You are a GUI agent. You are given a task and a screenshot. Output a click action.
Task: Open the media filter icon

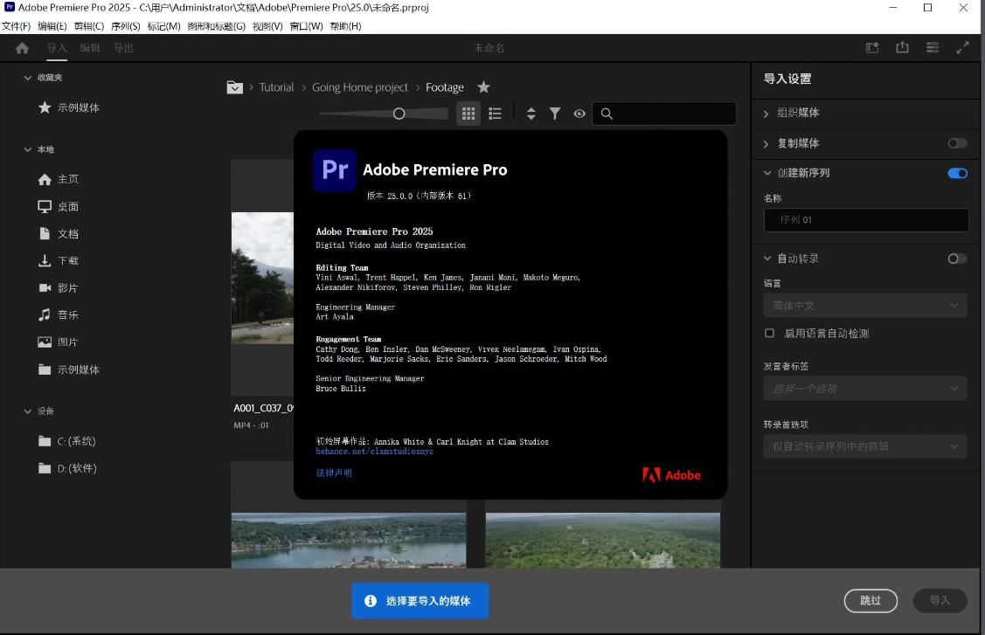coord(555,113)
